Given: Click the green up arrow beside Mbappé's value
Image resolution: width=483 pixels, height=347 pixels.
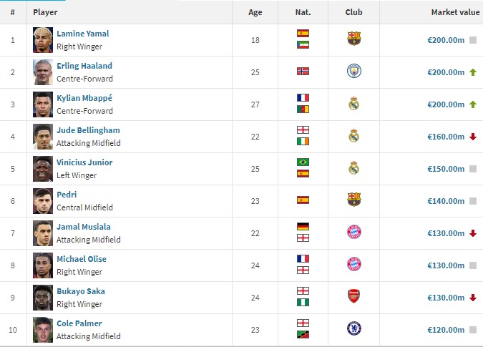Looking at the screenshot, I should coord(473,104).
